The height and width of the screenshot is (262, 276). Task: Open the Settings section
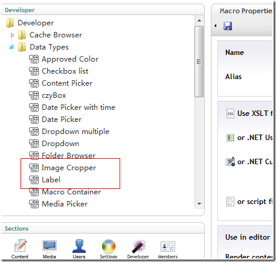tap(109, 249)
